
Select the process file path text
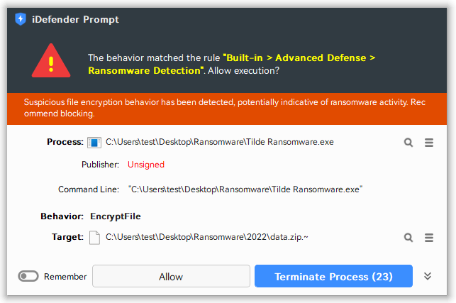[219, 142]
